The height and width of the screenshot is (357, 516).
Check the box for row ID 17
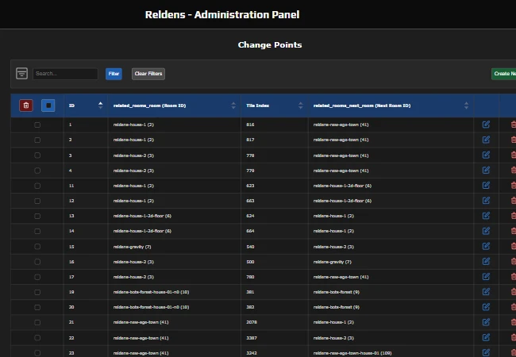coord(37,277)
